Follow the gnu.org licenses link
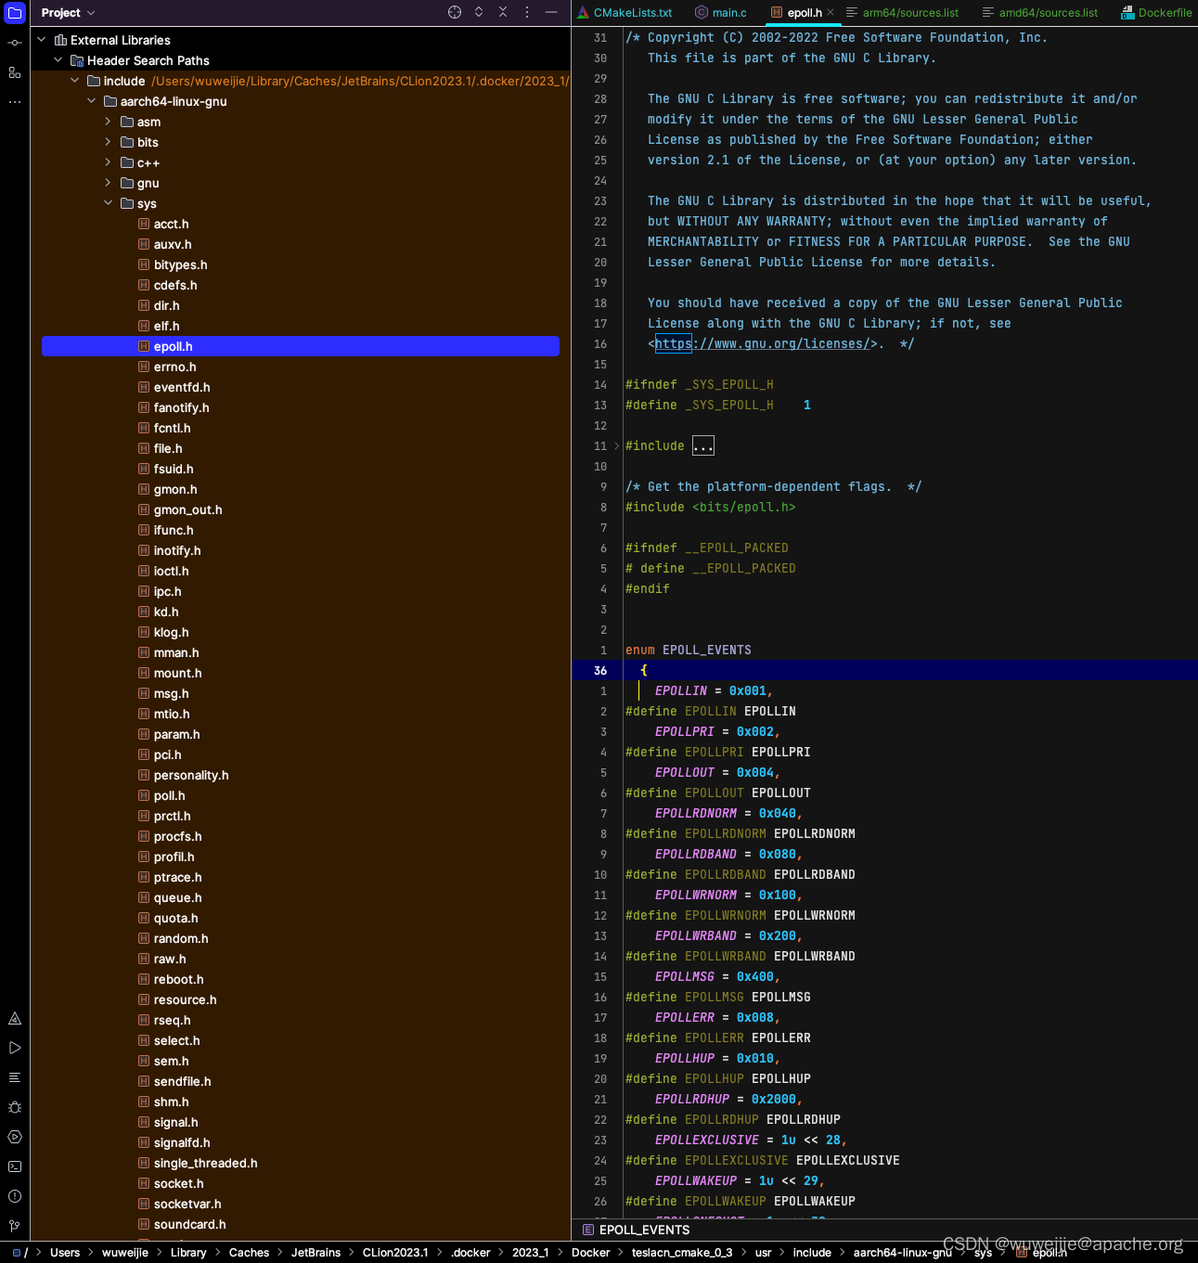 [x=763, y=344]
